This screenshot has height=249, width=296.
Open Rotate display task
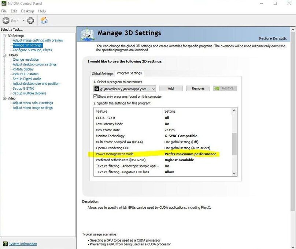point(23,69)
